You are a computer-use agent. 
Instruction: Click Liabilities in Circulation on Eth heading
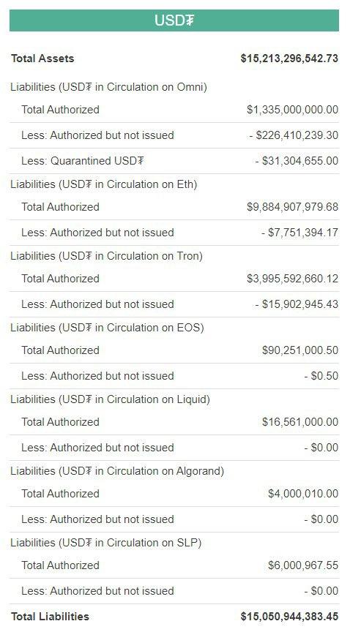[x=104, y=184]
